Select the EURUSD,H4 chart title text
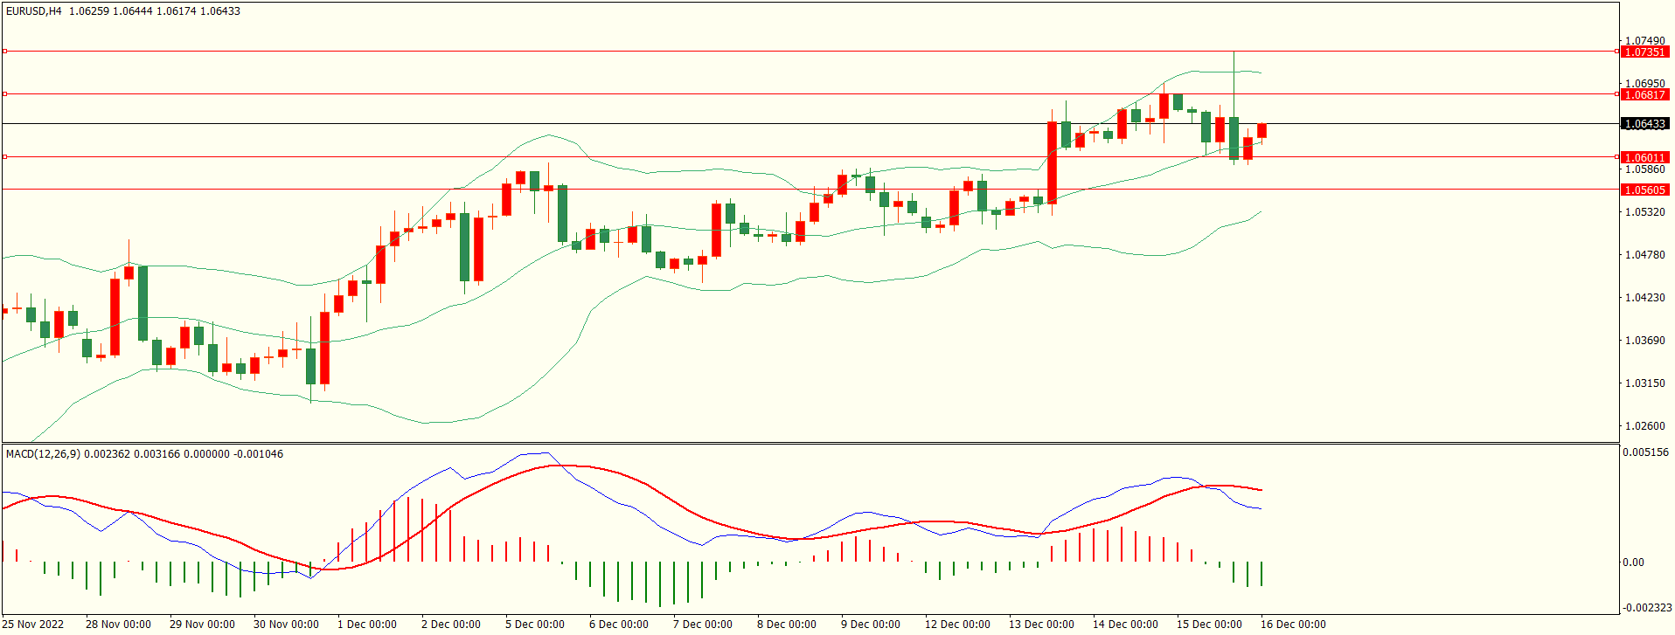 tap(34, 11)
